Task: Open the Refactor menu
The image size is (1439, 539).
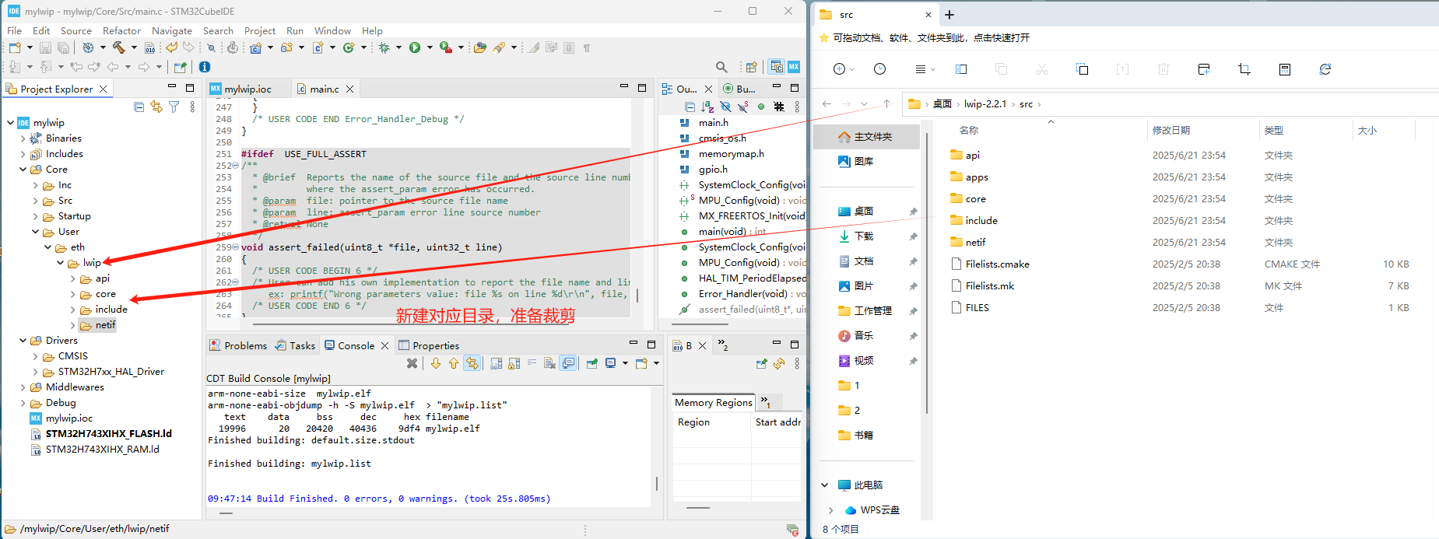Action: click(121, 31)
